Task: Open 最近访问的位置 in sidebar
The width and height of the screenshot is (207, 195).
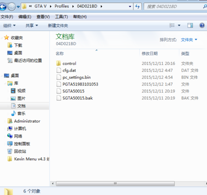Action: (x=28, y=60)
